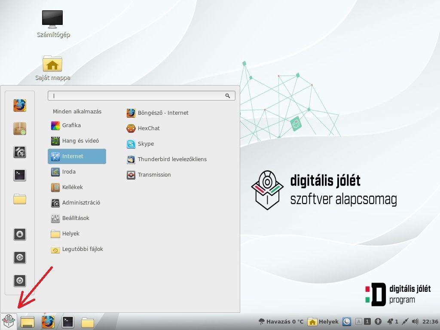Click the 22:36 clock in panel
This screenshot has height=330, width=440.
point(430,321)
